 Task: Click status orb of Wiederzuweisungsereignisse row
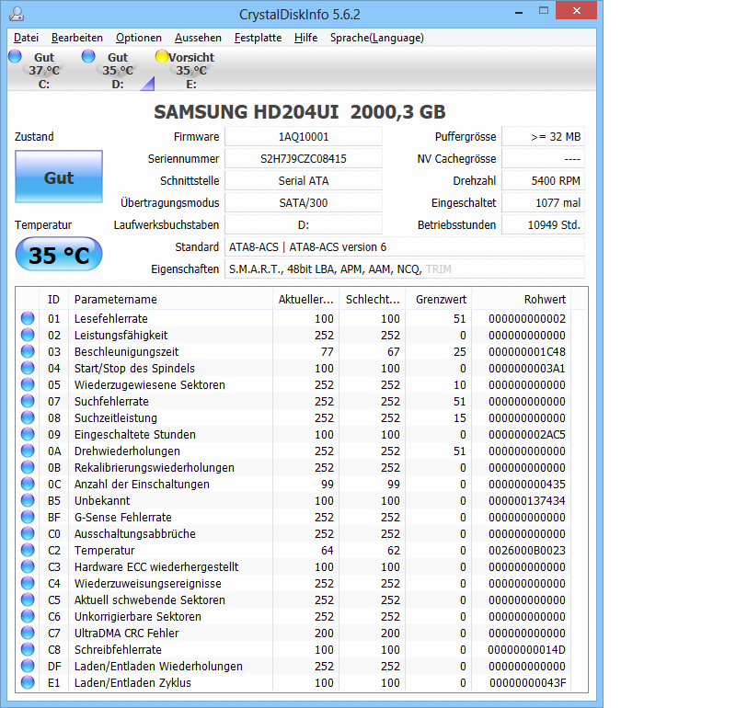point(28,583)
